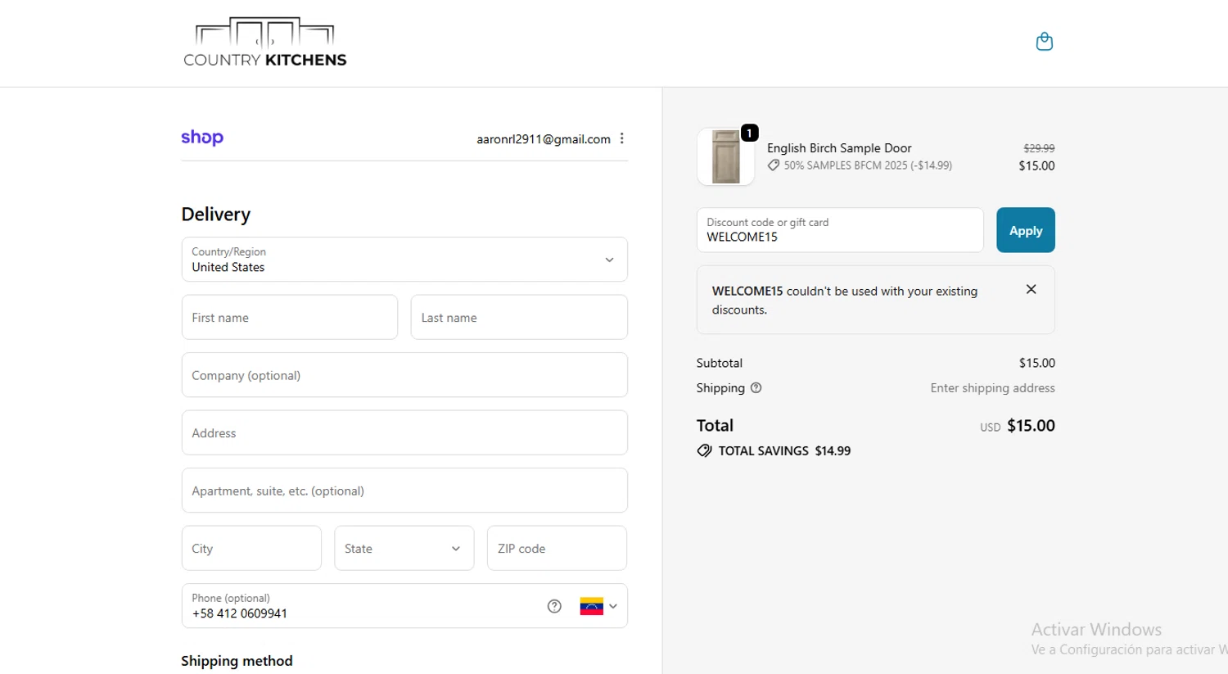Click the Total USD $15.00 amount
1228x674 pixels.
(x=1031, y=426)
